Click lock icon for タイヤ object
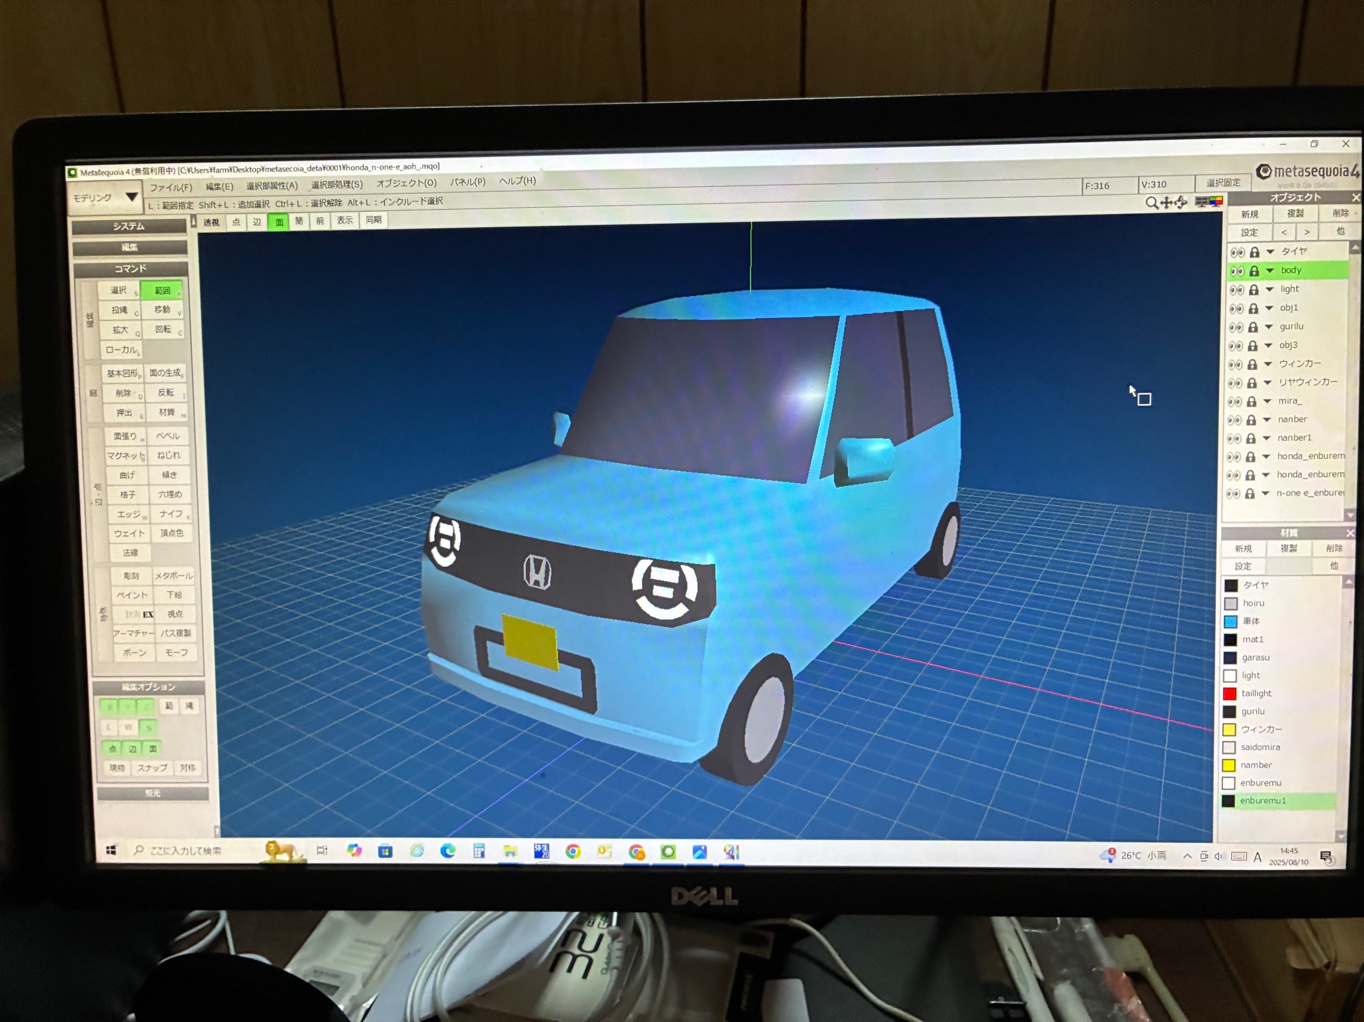The height and width of the screenshot is (1022, 1364). click(x=1255, y=252)
